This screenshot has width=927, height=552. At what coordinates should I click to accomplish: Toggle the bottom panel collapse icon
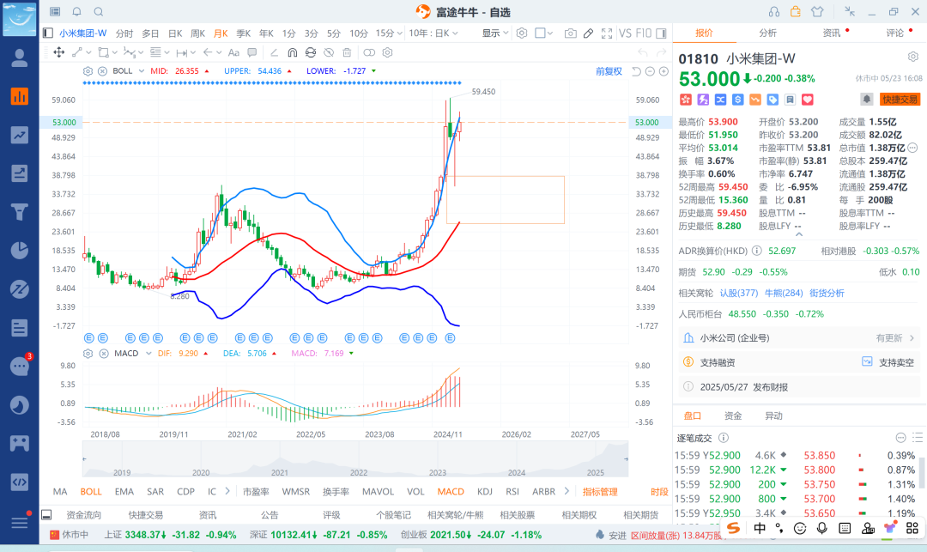tap(46, 515)
